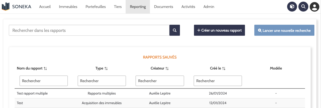Image resolution: width=321 pixels, height=108 pixels.
Task: Click search button next to report search
Action: [x=175, y=30]
